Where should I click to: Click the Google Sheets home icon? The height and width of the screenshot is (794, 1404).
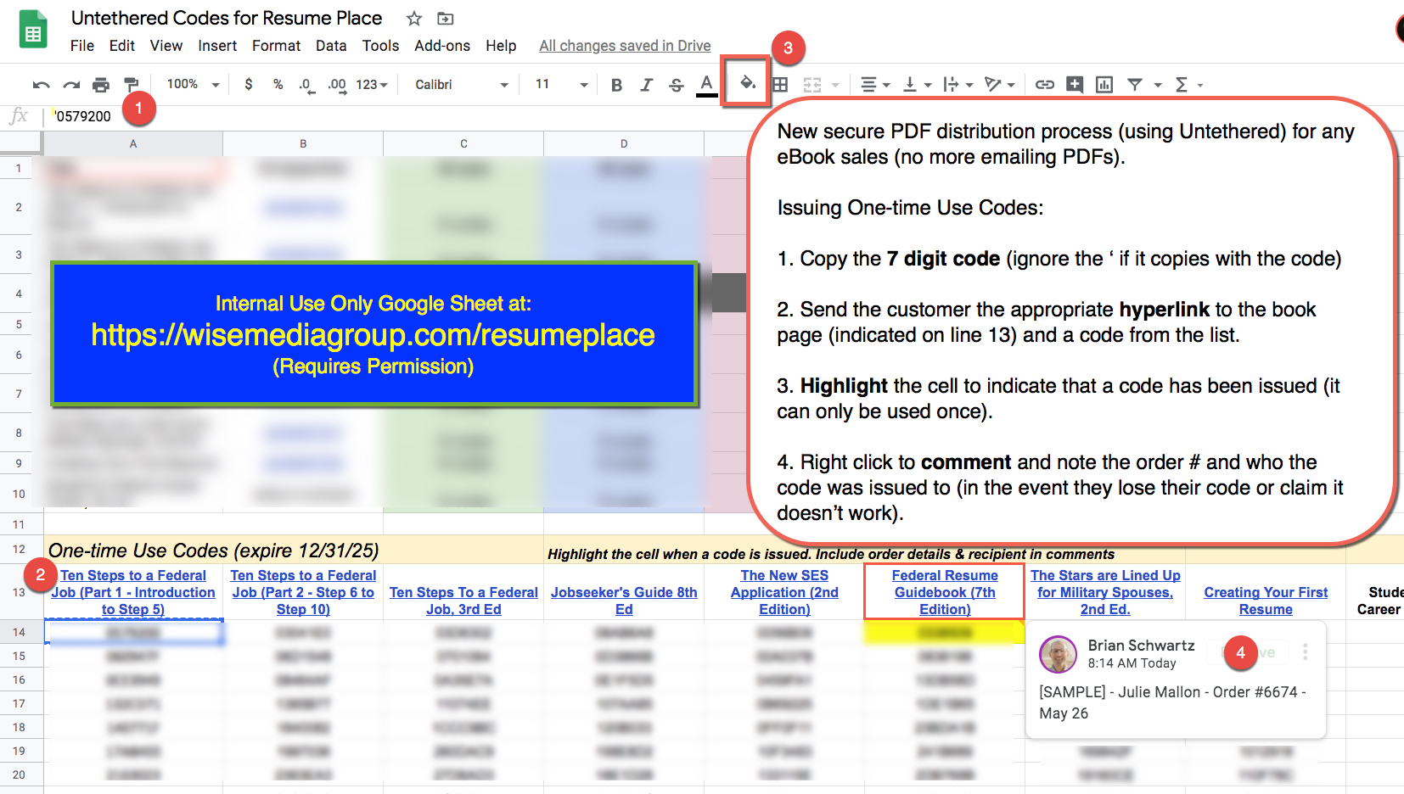coord(33,30)
